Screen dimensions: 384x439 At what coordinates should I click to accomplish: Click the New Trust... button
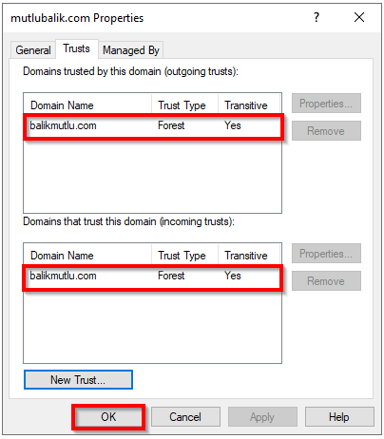click(x=78, y=379)
